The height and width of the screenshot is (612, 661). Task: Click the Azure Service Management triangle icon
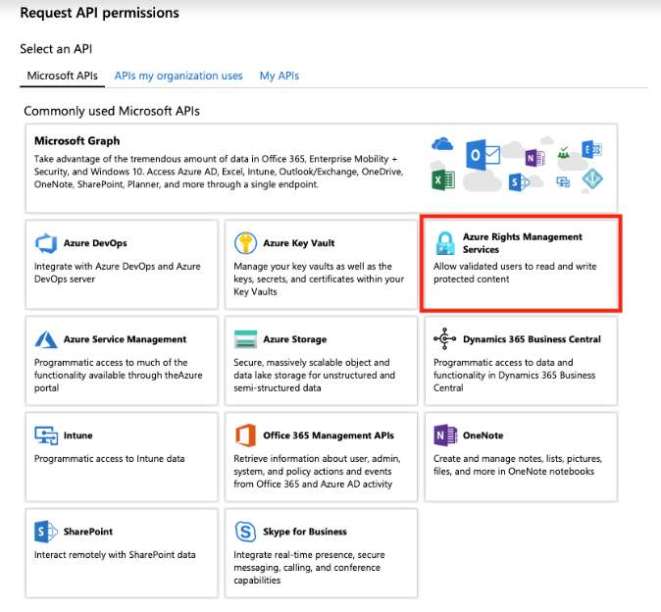click(46, 339)
